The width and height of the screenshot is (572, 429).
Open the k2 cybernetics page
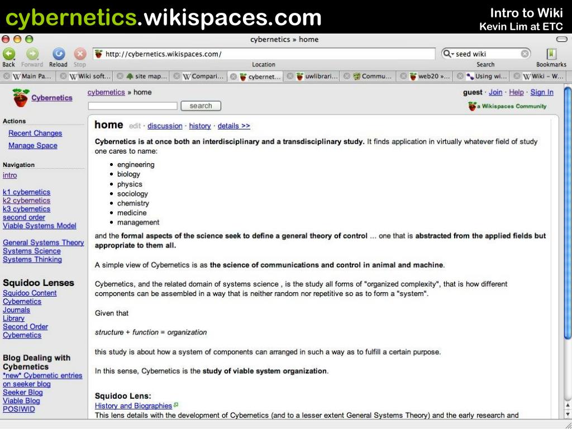tap(27, 201)
